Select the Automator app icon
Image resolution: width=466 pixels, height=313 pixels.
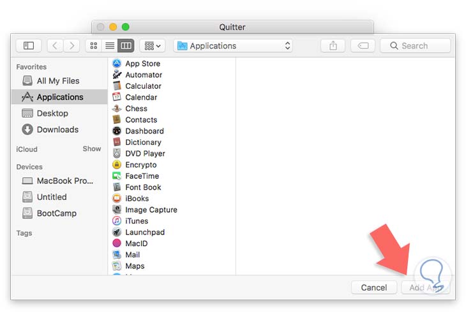117,75
